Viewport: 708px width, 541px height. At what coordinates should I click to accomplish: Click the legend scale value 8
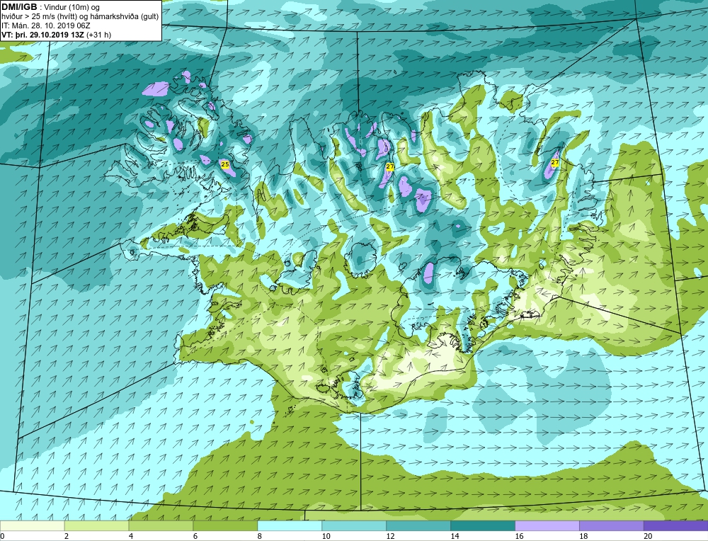pos(260,536)
